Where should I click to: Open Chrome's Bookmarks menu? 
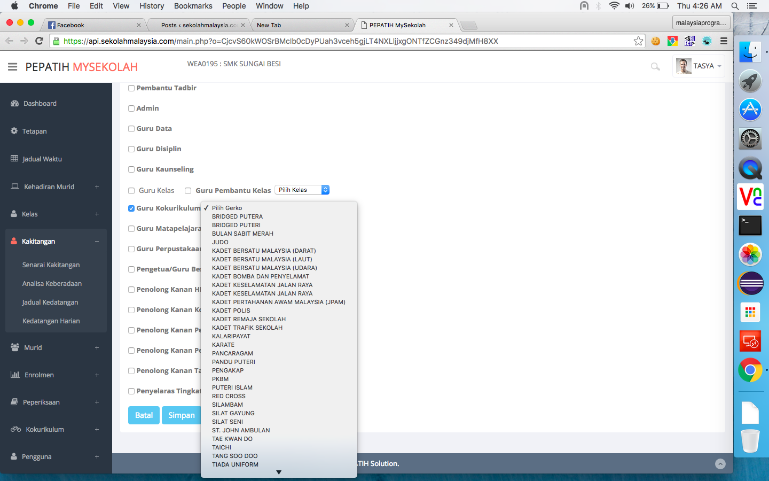click(x=193, y=6)
